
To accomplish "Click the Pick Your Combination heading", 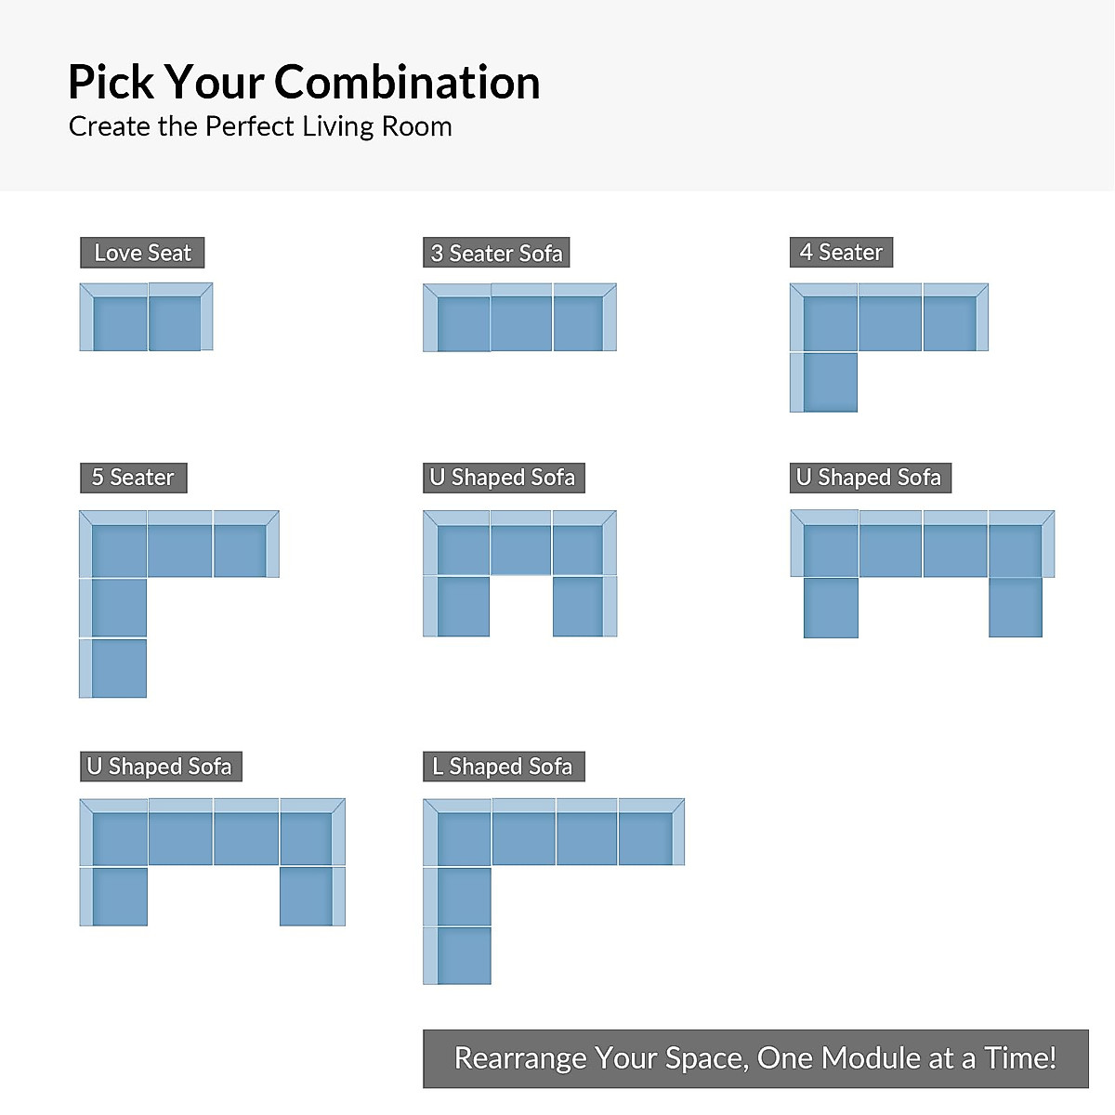I will (304, 82).
